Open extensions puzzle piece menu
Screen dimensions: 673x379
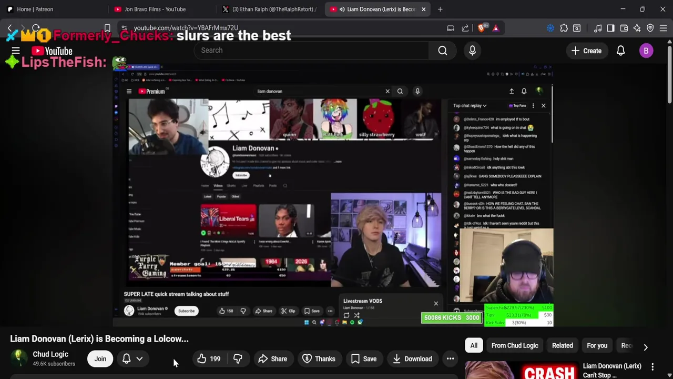tap(564, 28)
